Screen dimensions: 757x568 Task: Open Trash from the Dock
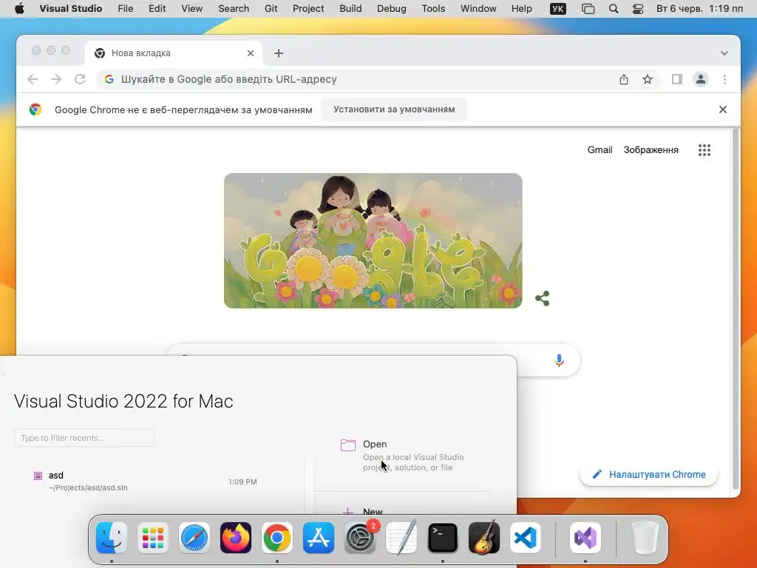(x=645, y=538)
